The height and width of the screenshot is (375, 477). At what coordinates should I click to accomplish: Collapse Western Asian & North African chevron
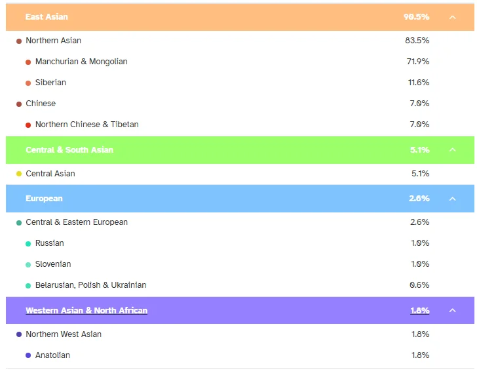[x=452, y=311]
